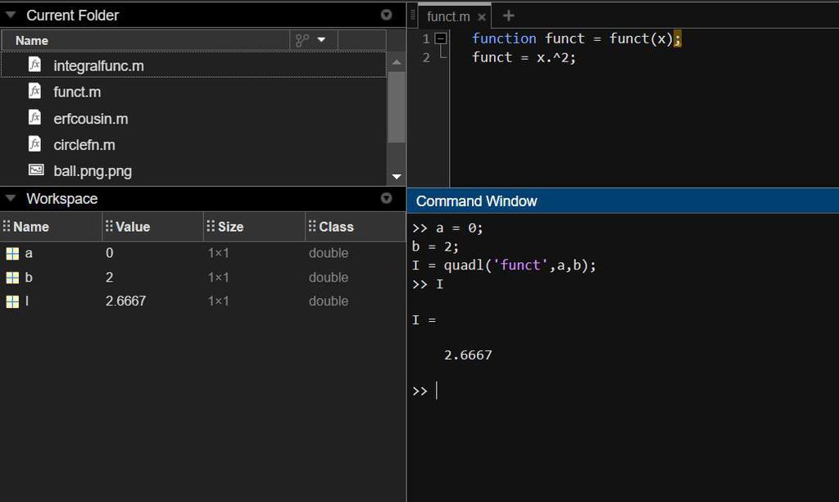Image resolution: width=839 pixels, height=502 pixels.
Task: Open Current Folder panel actions menu
Action: click(x=387, y=15)
